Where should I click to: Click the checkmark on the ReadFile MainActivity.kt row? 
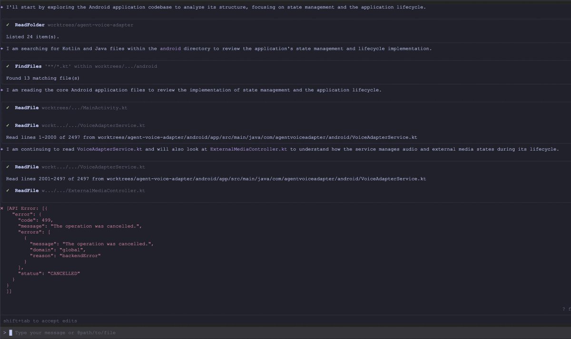[8, 108]
